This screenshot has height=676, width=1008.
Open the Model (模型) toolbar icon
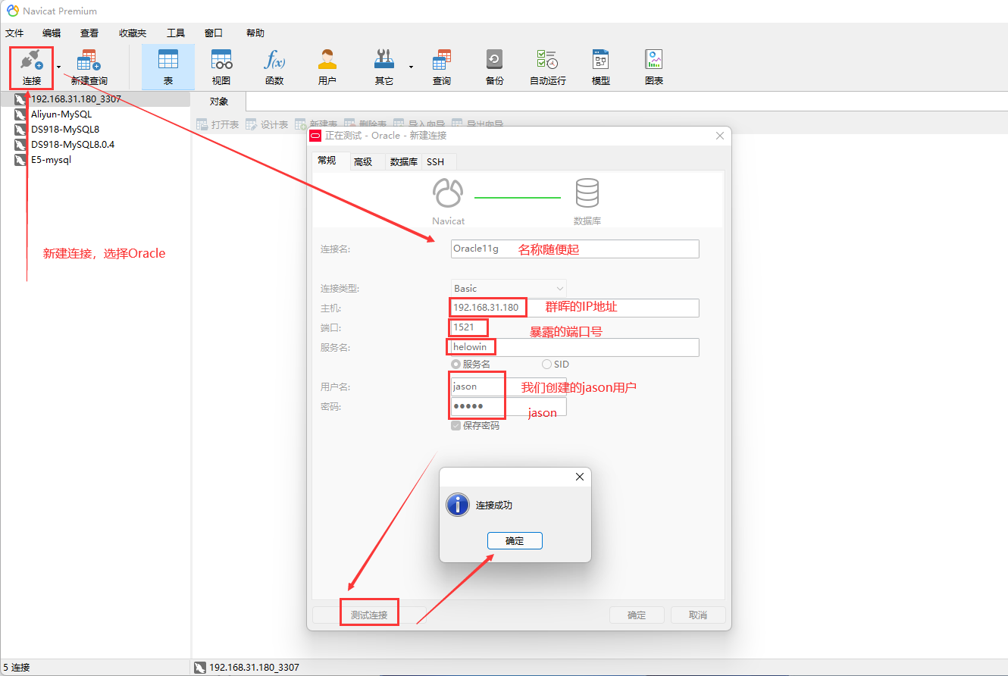pos(600,61)
